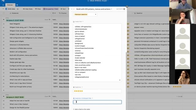Select row Build trust through better privacy
Viewport: 196px width, 110px height.
tap(21, 87)
